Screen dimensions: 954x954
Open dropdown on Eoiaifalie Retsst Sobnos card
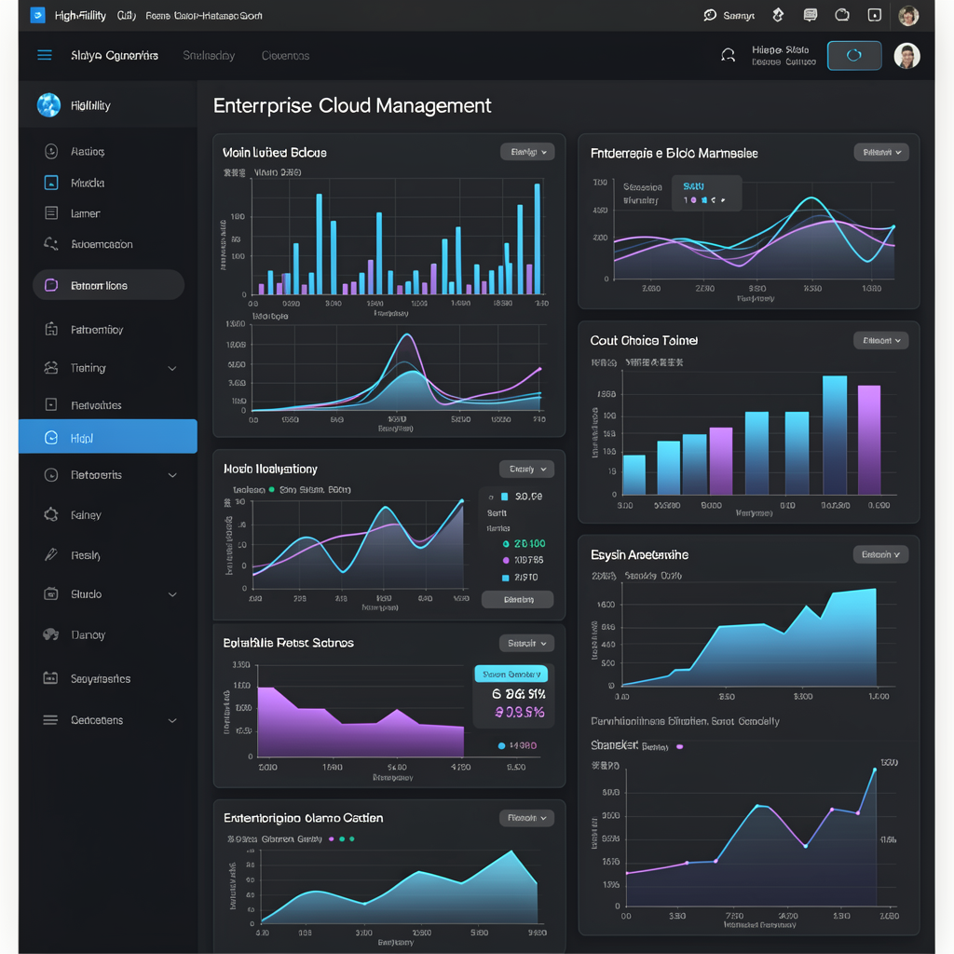(x=527, y=643)
